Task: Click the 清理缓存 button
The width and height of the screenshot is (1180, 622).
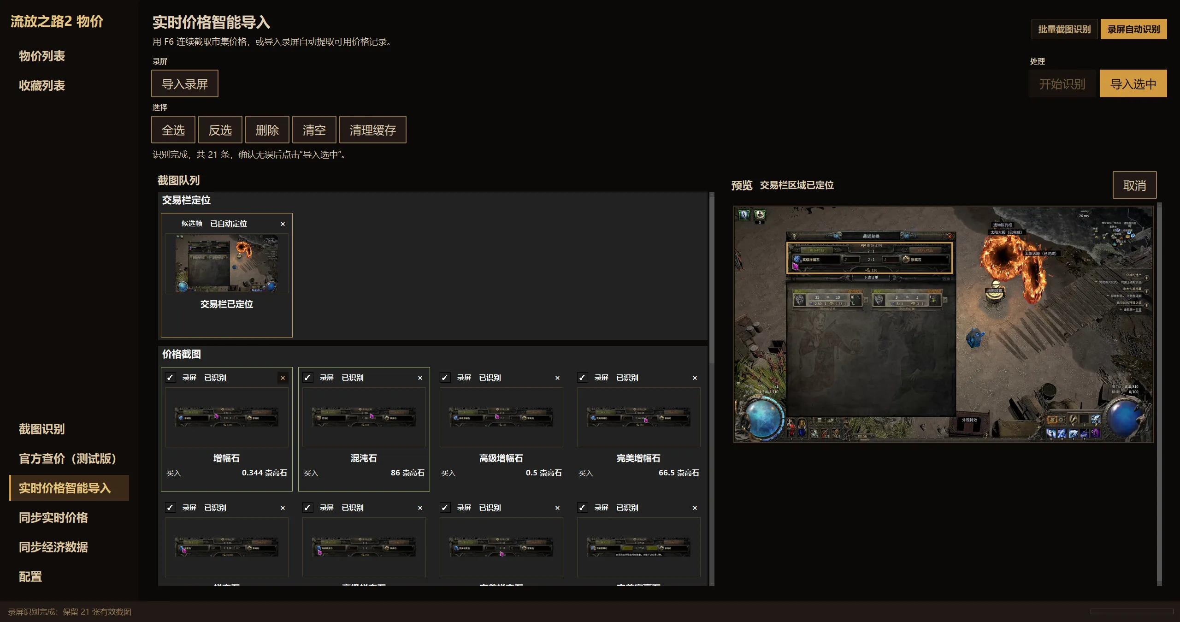Action: click(373, 130)
